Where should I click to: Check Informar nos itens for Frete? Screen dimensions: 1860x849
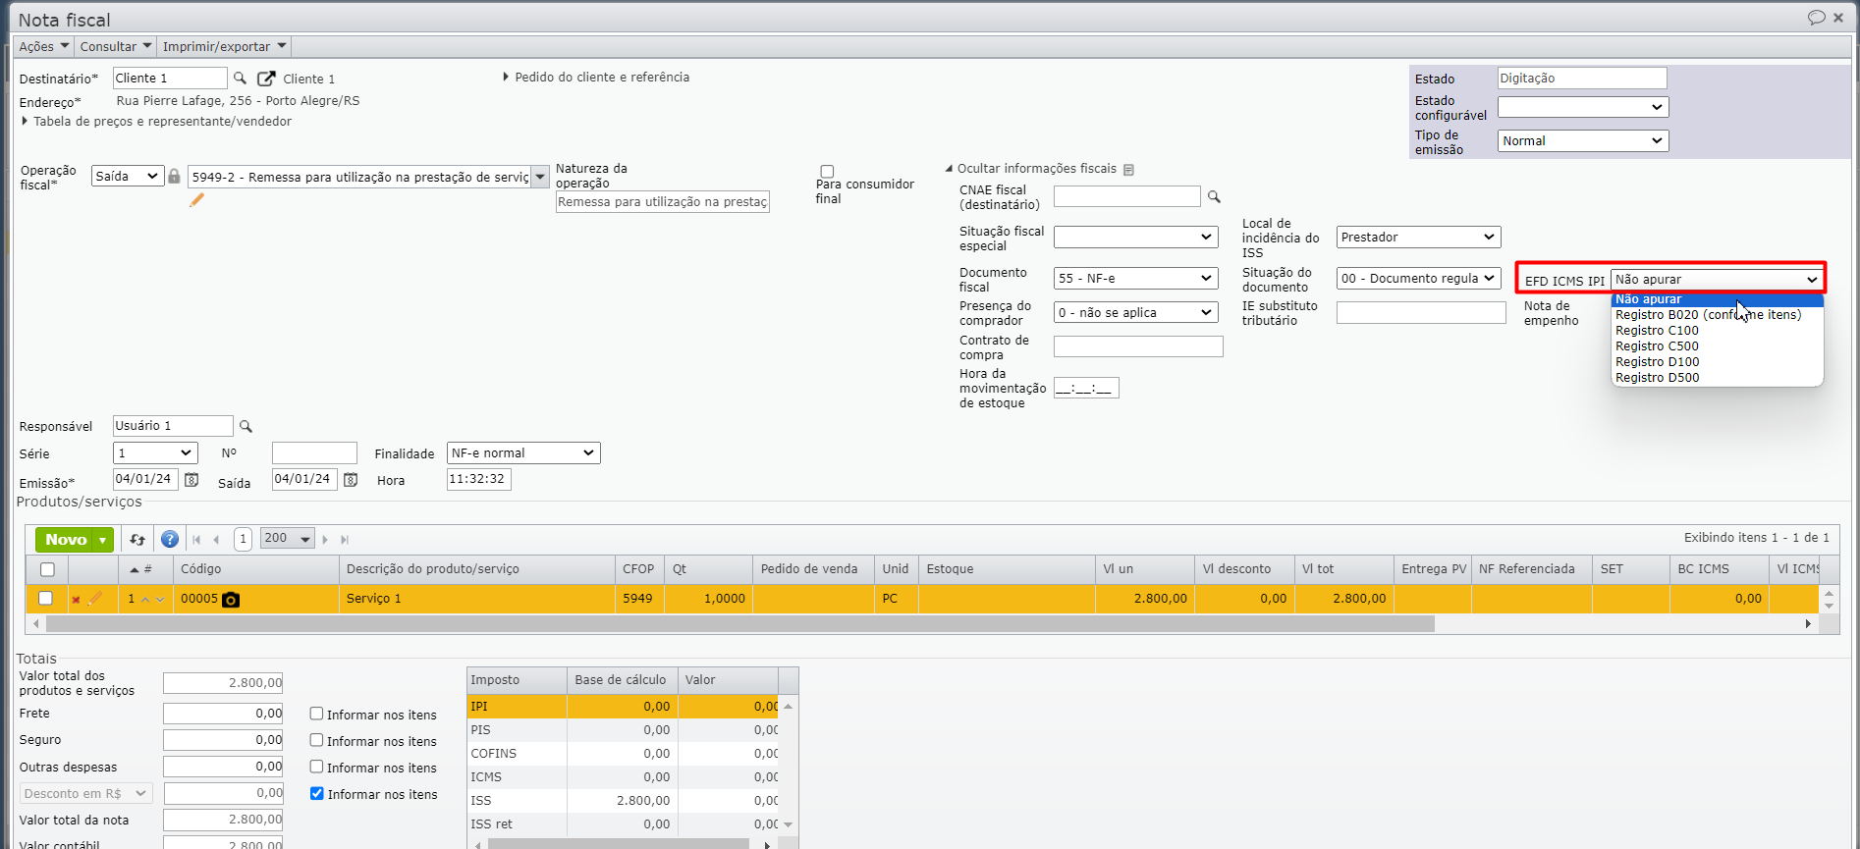coord(316,715)
